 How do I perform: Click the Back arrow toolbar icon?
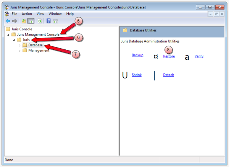coord(8,21)
